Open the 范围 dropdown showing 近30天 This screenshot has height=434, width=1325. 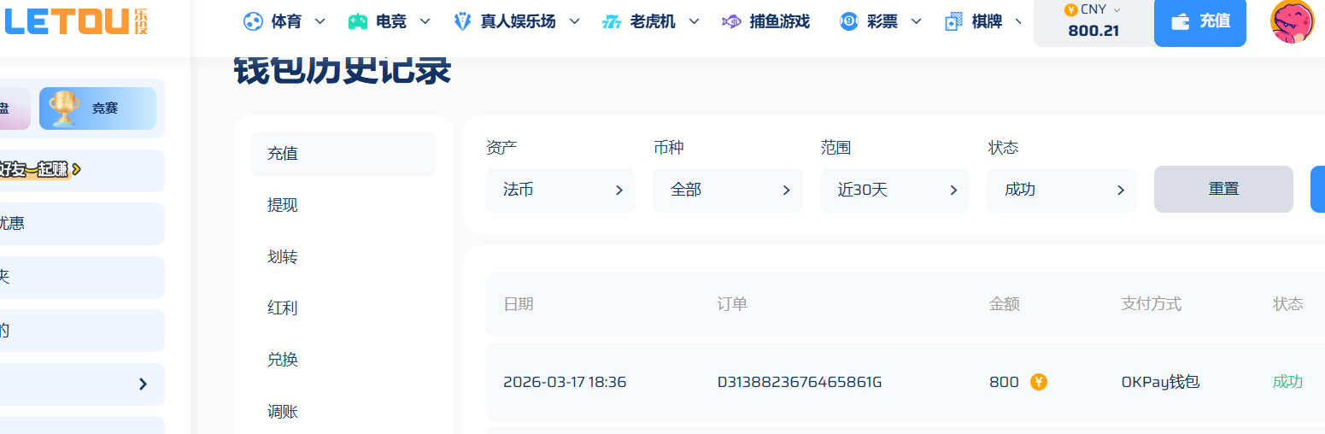click(x=894, y=190)
